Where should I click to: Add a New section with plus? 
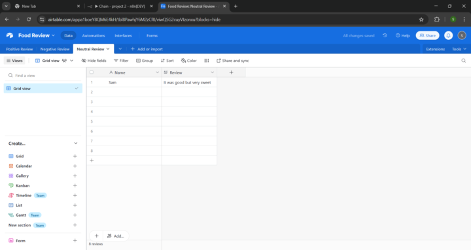75,225
